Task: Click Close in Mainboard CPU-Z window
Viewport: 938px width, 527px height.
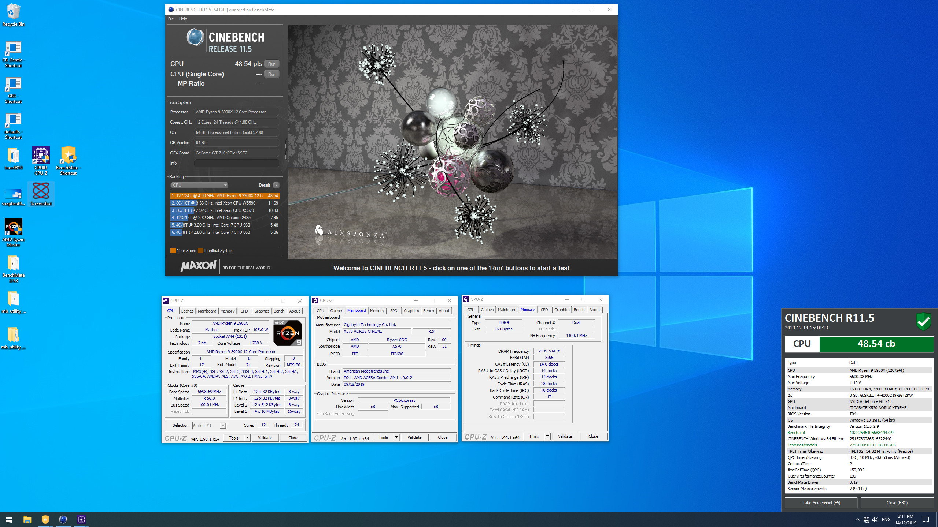Action: click(x=443, y=437)
